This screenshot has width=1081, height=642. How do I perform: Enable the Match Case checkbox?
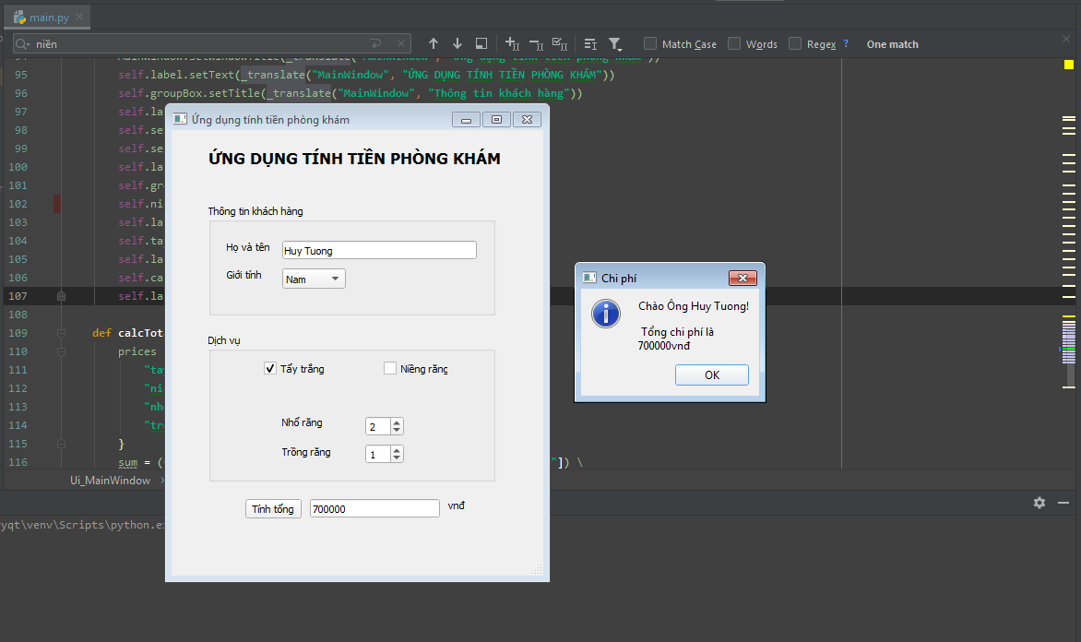650,43
